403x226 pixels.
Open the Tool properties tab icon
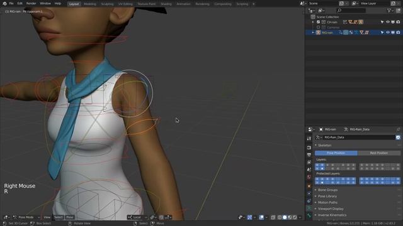coord(309,138)
